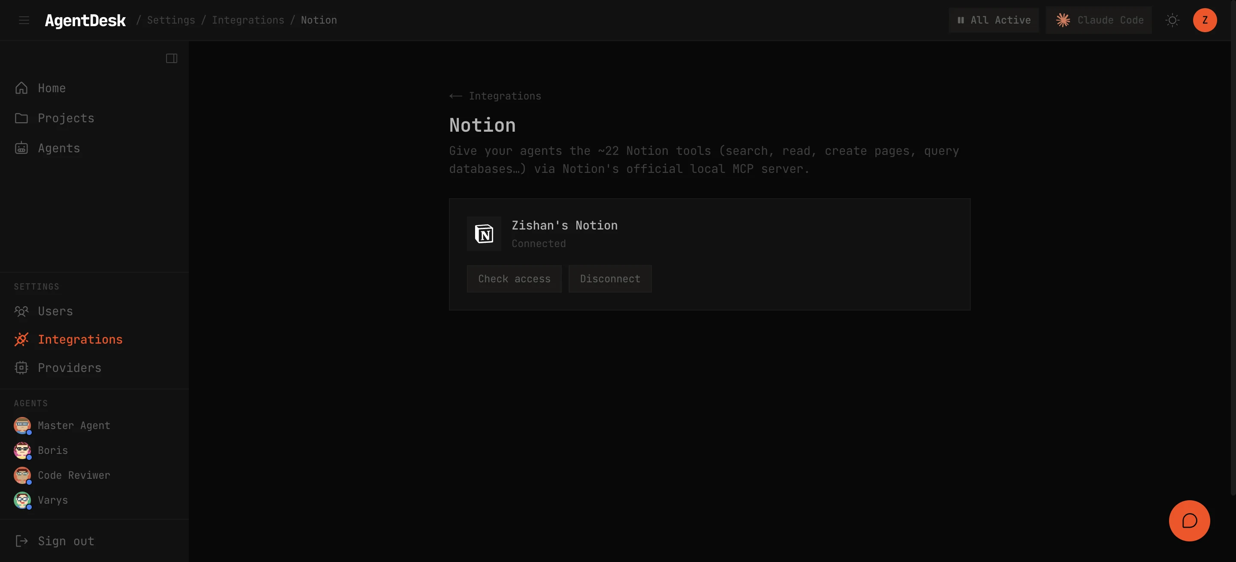Open the Claude Code selector
1236x562 pixels.
(1099, 20)
